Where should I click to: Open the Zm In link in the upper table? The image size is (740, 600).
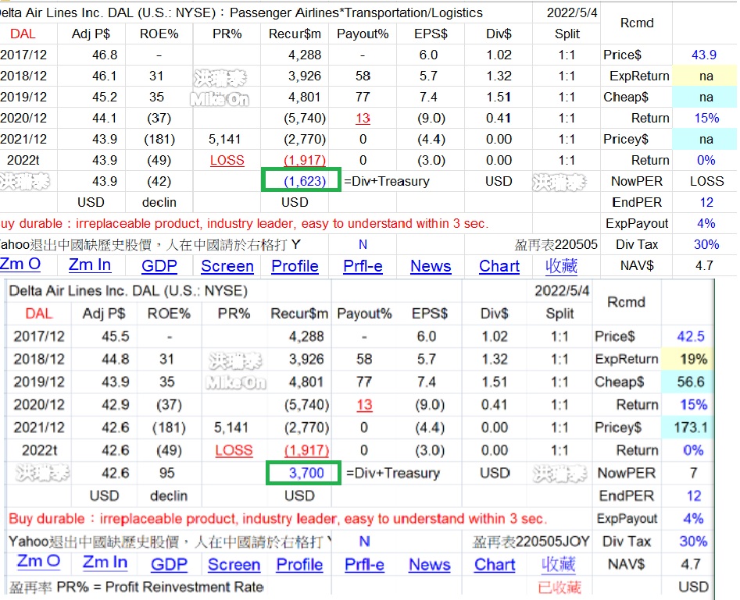[90, 265]
